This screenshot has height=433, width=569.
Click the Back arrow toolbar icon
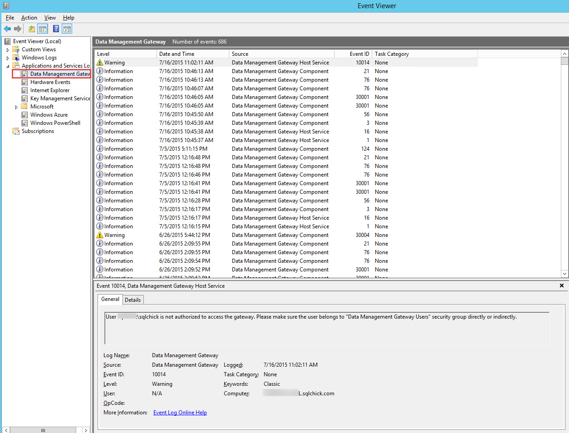pos(7,29)
